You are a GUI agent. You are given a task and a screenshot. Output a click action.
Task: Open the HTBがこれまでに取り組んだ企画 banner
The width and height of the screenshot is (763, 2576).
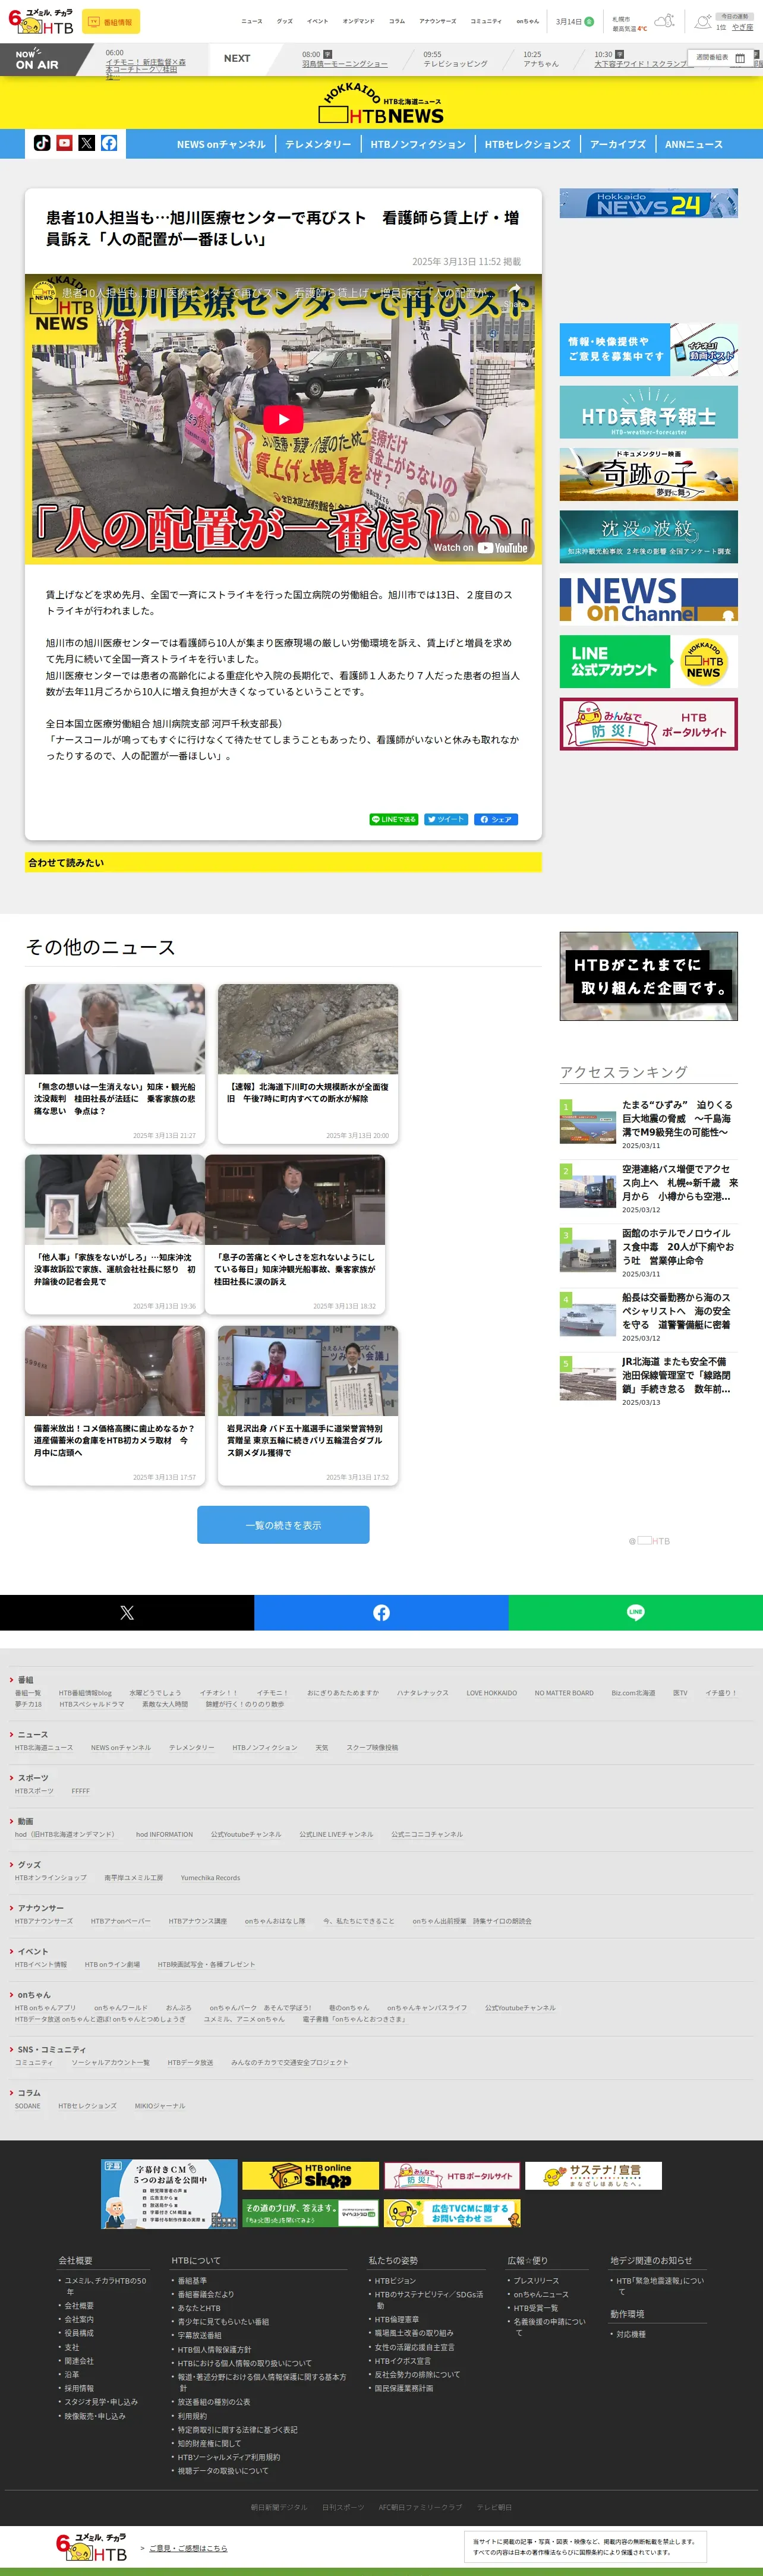648,976
